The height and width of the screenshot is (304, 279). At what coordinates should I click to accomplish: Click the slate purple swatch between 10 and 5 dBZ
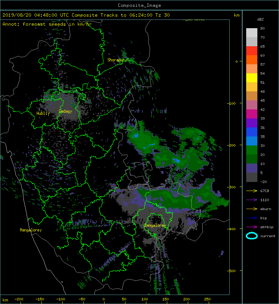point(252,168)
